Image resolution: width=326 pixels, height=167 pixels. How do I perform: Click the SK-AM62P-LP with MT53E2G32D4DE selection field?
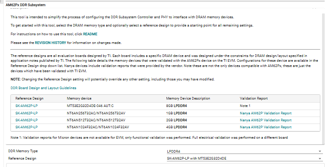coord(244,158)
